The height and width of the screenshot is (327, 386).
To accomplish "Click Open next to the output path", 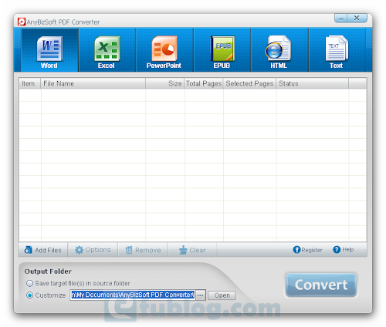I will coord(222,295).
